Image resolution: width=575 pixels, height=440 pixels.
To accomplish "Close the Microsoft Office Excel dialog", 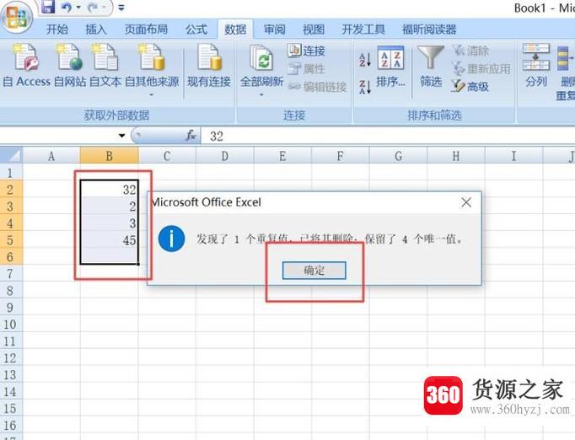I will (466, 202).
